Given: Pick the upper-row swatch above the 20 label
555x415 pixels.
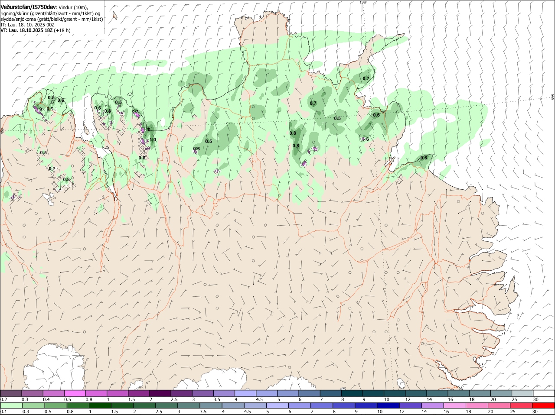Looking at the screenshot, I should coord(501,393).
